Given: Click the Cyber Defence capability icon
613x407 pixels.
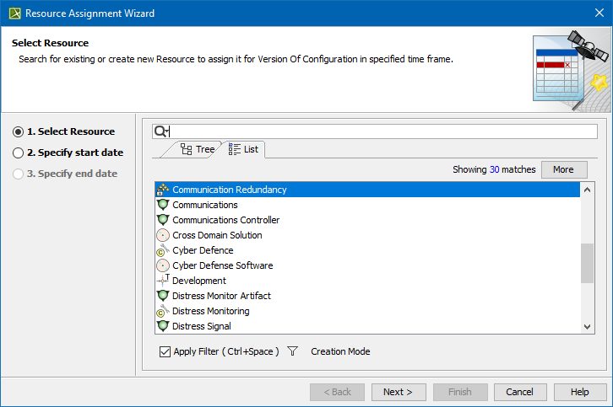Looking at the screenshot, I should point(163,250).
